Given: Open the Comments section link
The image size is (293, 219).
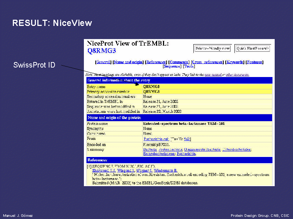Looking at the screenshot, I should 179,62.
